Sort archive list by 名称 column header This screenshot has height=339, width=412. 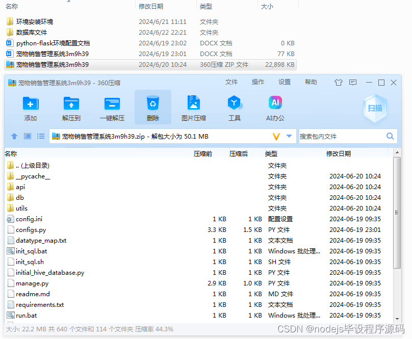11,154
